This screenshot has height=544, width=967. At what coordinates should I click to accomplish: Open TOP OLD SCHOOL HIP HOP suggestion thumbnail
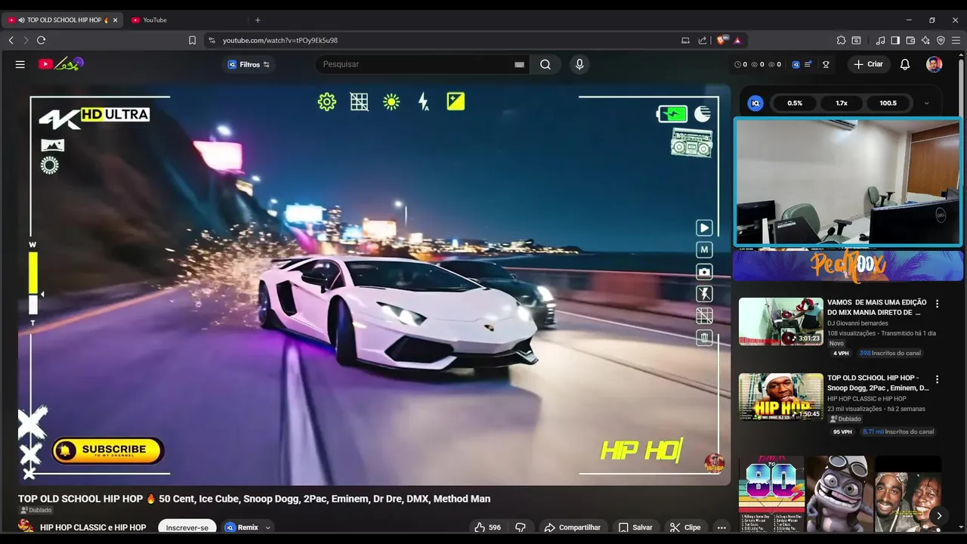pyautogui.click(x=781, y=397)
